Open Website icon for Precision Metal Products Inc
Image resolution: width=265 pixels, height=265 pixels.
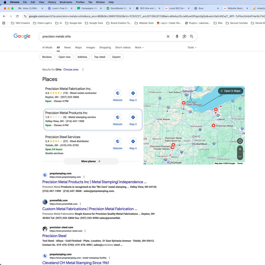(118, 117)
